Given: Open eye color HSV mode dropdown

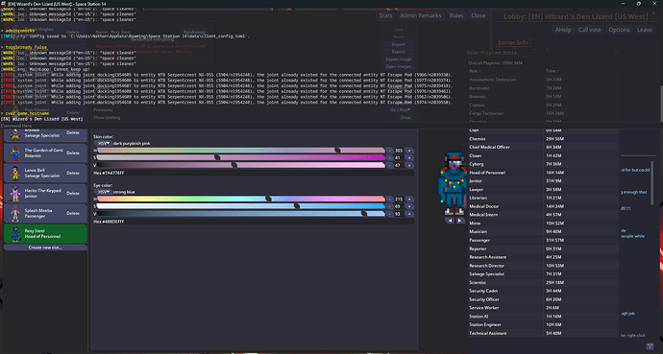Looking at the screenshot, I should click(103, 192).
